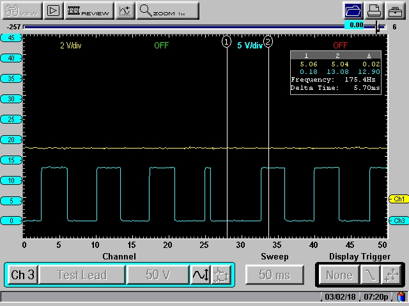Click the Zoom 1x magnifier button
This screenshot has height=306, width=409.
pyautogui.click(x=168, y=10)
